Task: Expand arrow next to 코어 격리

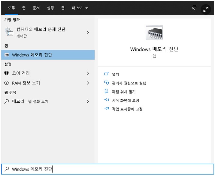Action: pyautogui.click(x=88, y=73)
